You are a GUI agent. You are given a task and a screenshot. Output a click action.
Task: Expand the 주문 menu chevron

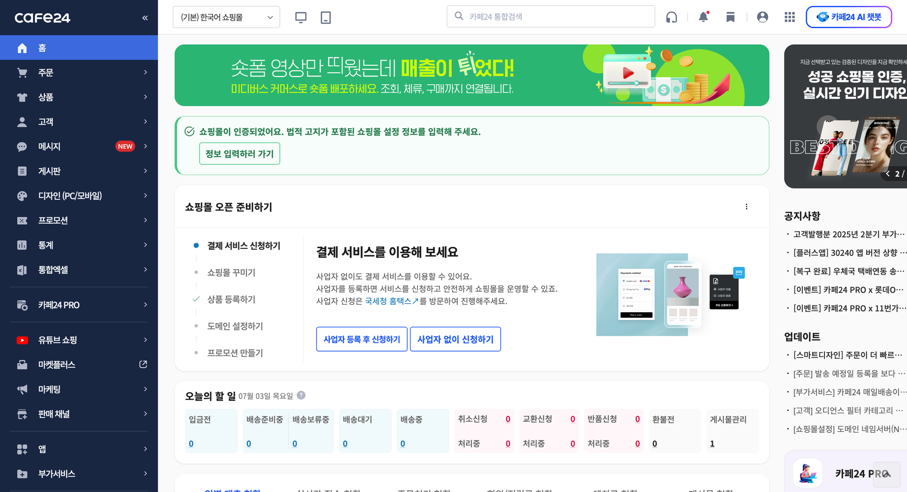[x=146, y=72]
